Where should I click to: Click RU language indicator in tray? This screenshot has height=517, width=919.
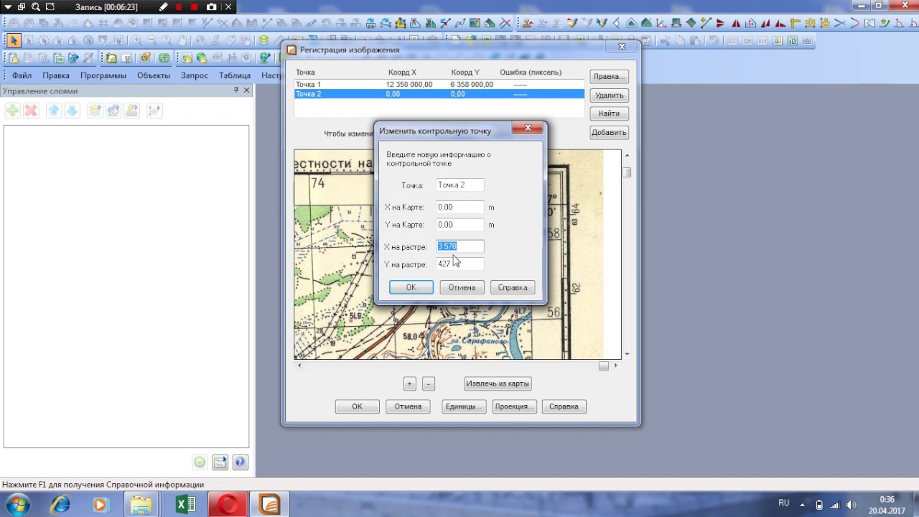pyautogui.click(x=784, y=503)
